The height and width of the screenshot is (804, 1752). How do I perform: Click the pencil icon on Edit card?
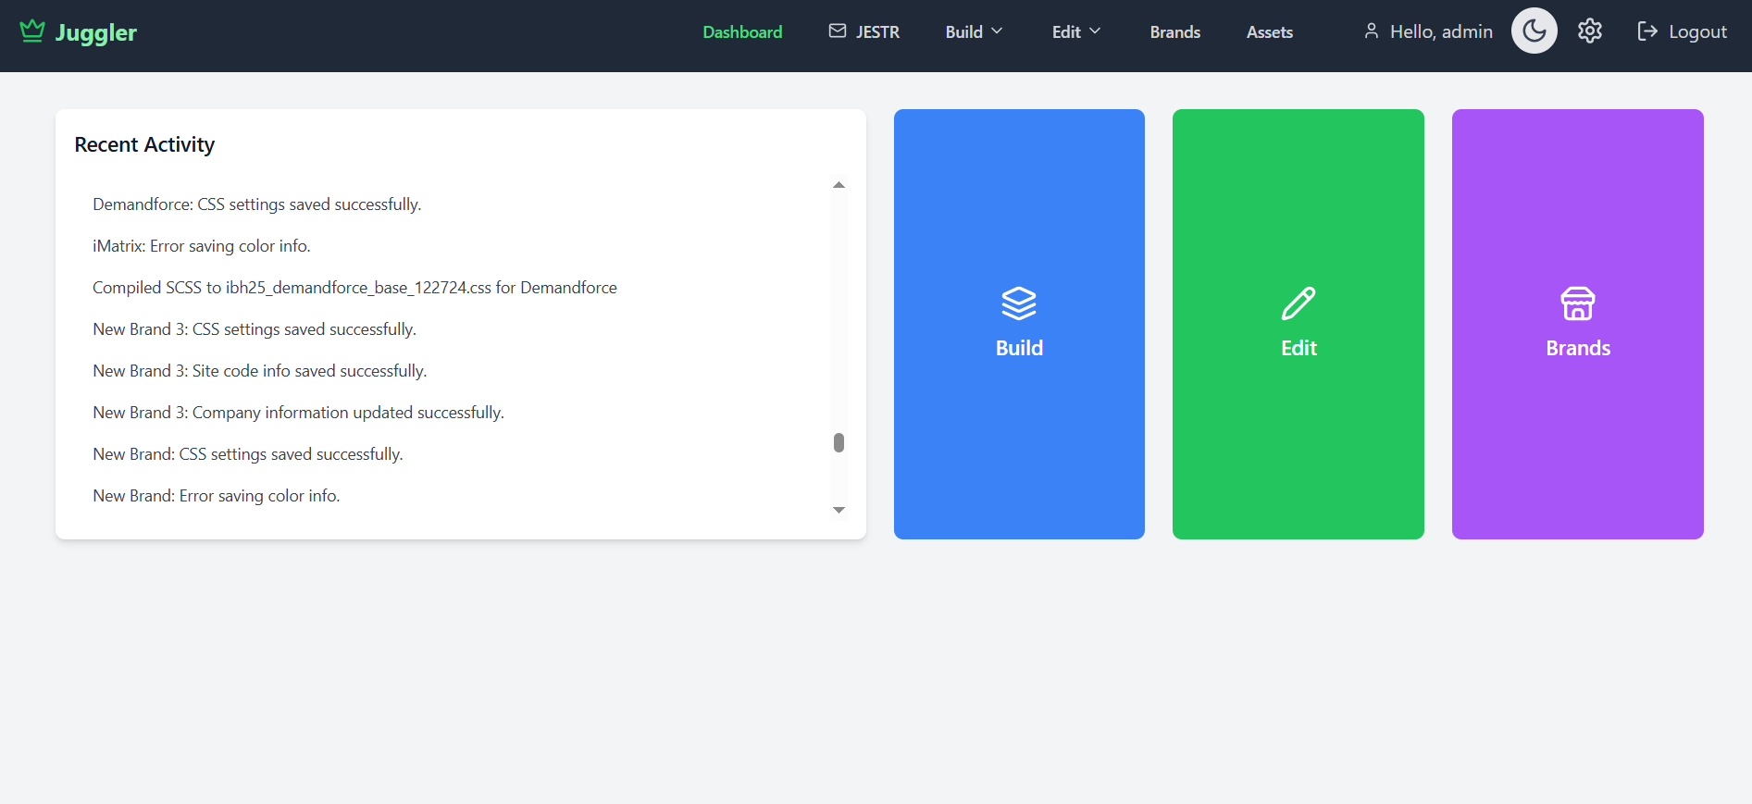pos(1298,303)
